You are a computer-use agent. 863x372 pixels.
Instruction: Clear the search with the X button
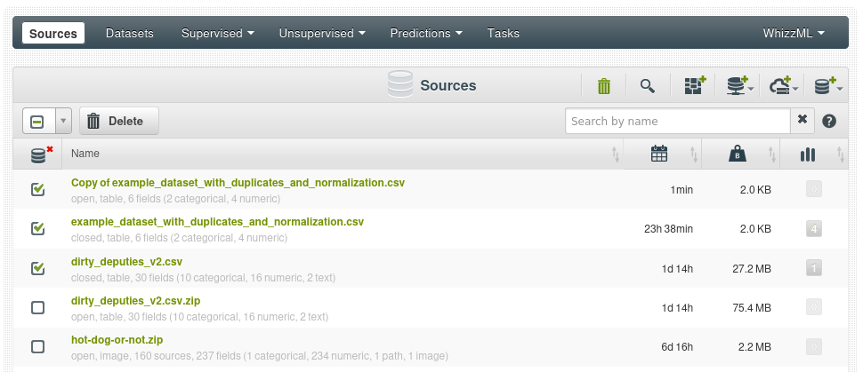tap(802, 120)
